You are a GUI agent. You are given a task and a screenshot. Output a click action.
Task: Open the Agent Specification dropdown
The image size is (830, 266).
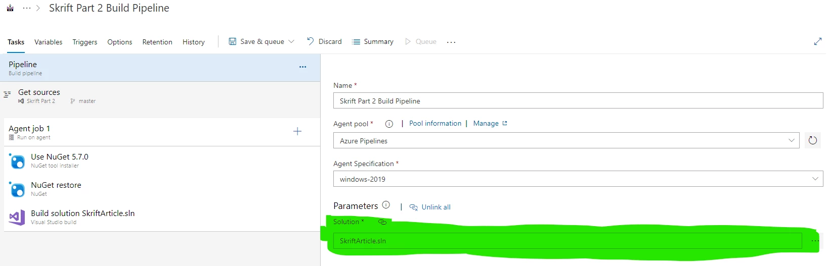pos(578,179)
